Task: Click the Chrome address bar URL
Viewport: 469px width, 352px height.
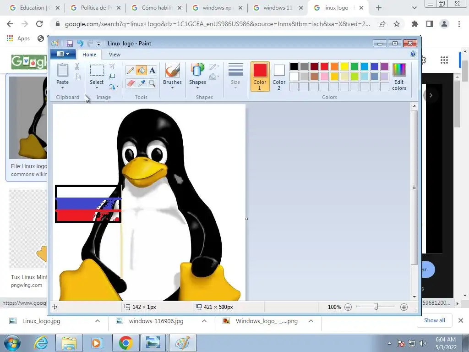Action: point(218,24)
